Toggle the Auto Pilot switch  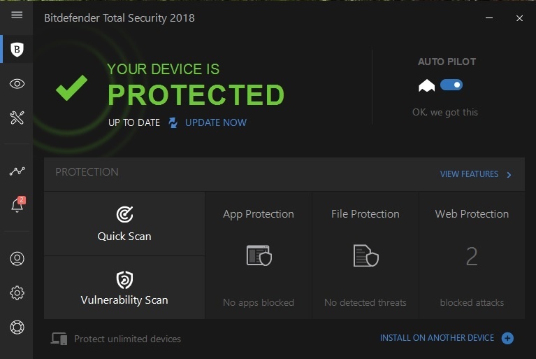pos(451,85)
